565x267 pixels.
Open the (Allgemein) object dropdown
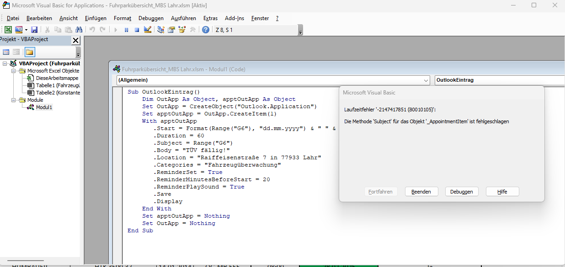point(426,80)
